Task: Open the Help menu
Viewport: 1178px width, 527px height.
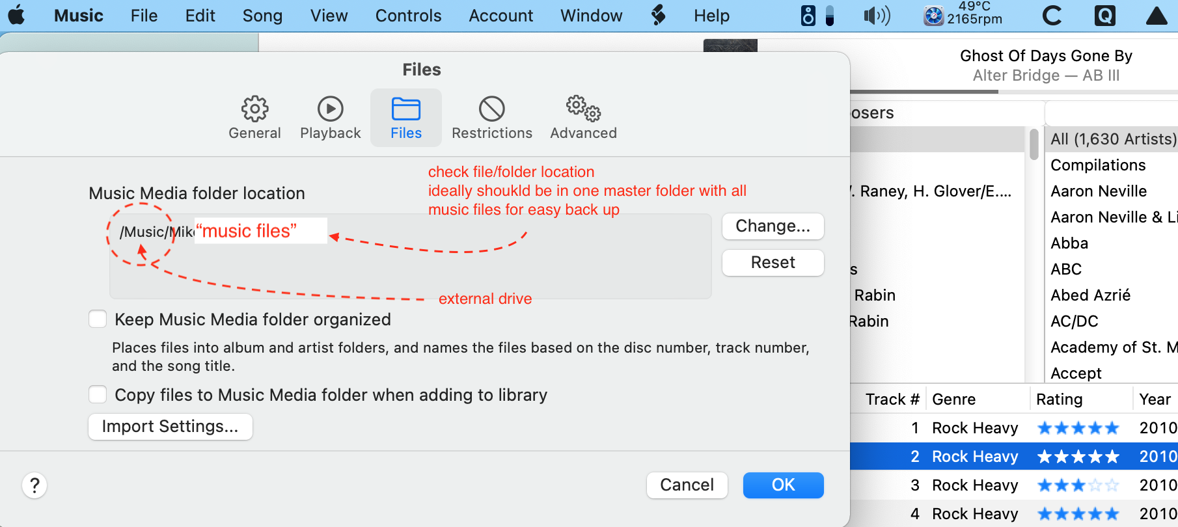Action: (x=711, y=16)
